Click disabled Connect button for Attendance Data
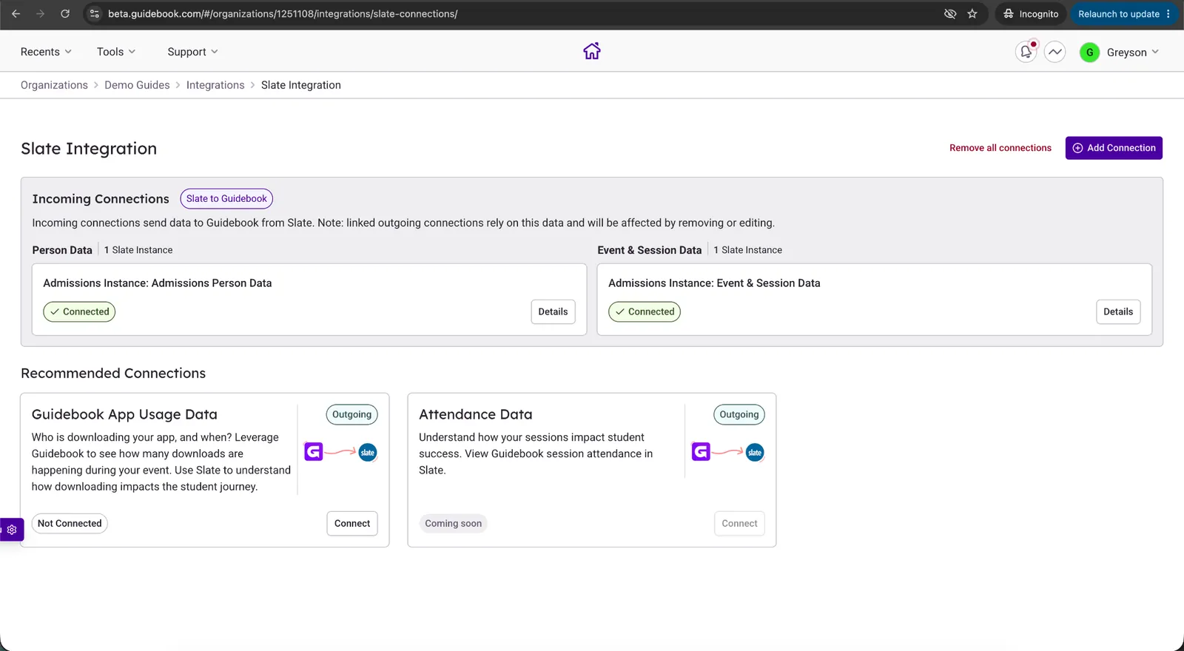This screenshot has width=1184, height=651. coord(739,524)
